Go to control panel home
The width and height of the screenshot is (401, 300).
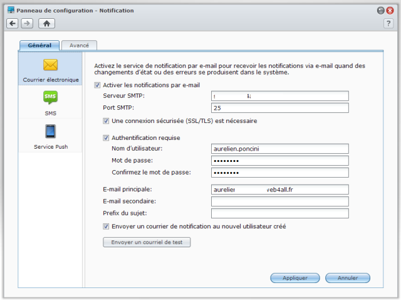(46, 23)
